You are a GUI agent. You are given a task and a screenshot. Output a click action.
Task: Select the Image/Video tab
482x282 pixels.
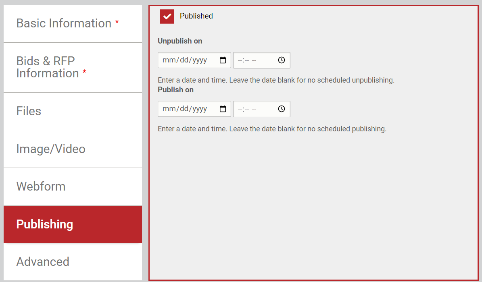(73, 149)
